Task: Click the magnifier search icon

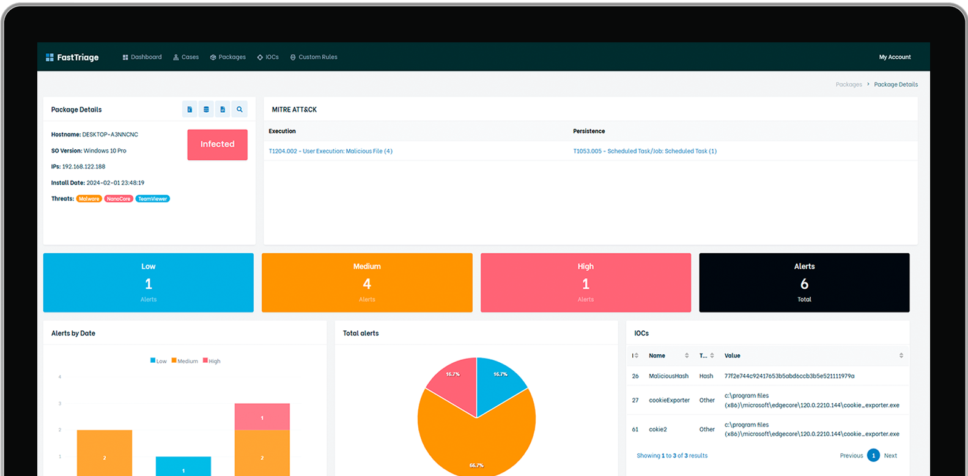Action: pos(240,110)
